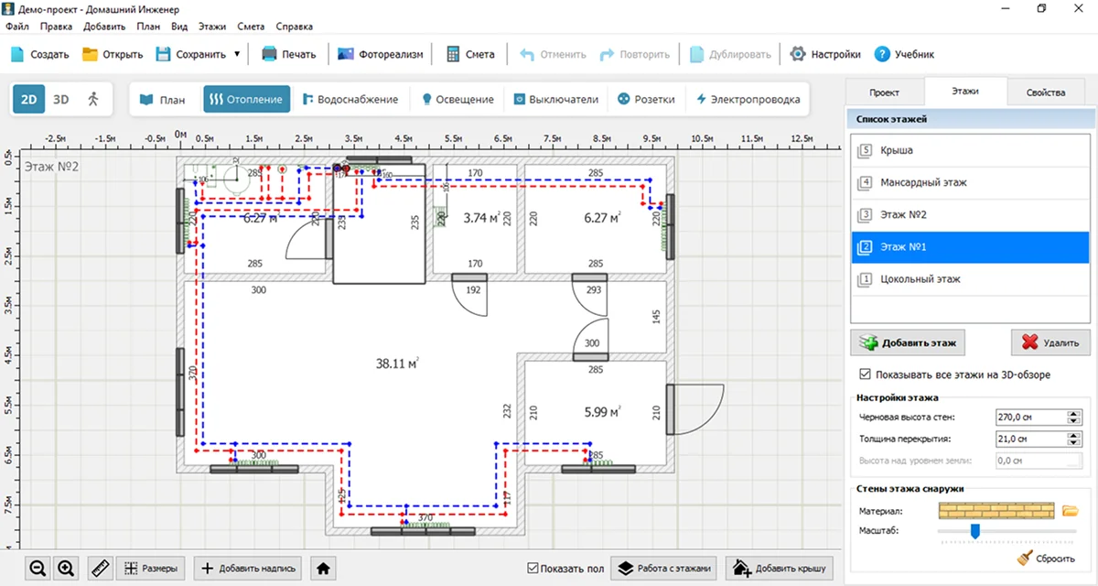This screenshot has height=586, width=1098.
Task: Increase Черновая высота стен stepper value
Action: pos(1074,413)
